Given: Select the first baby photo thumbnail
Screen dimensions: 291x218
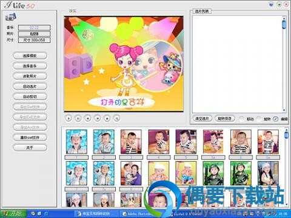Looking at the screenshot, I should click(x=76, y=142).
